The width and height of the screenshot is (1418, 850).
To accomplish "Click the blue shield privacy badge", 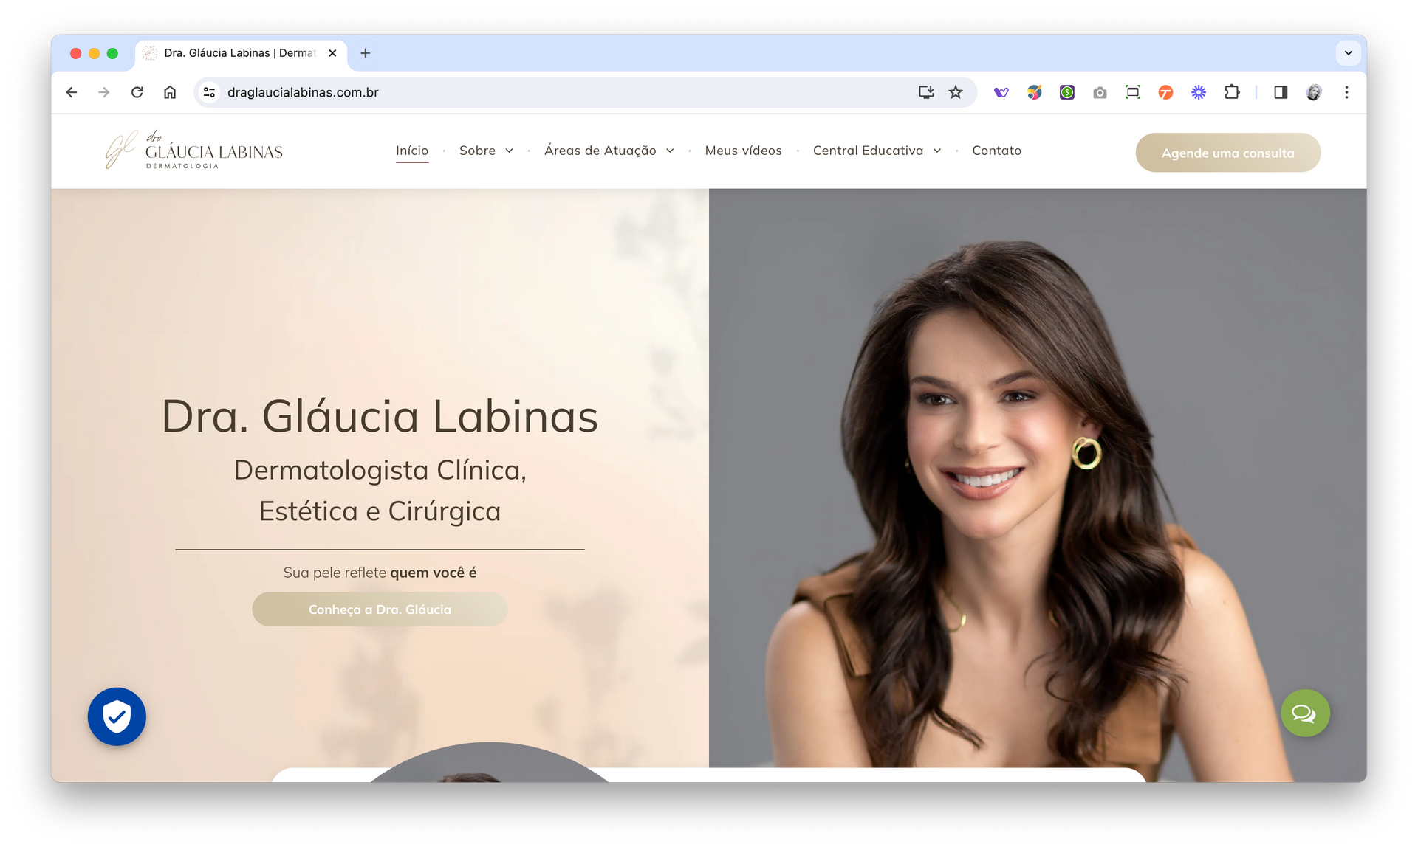I will (x=117, y=716).
